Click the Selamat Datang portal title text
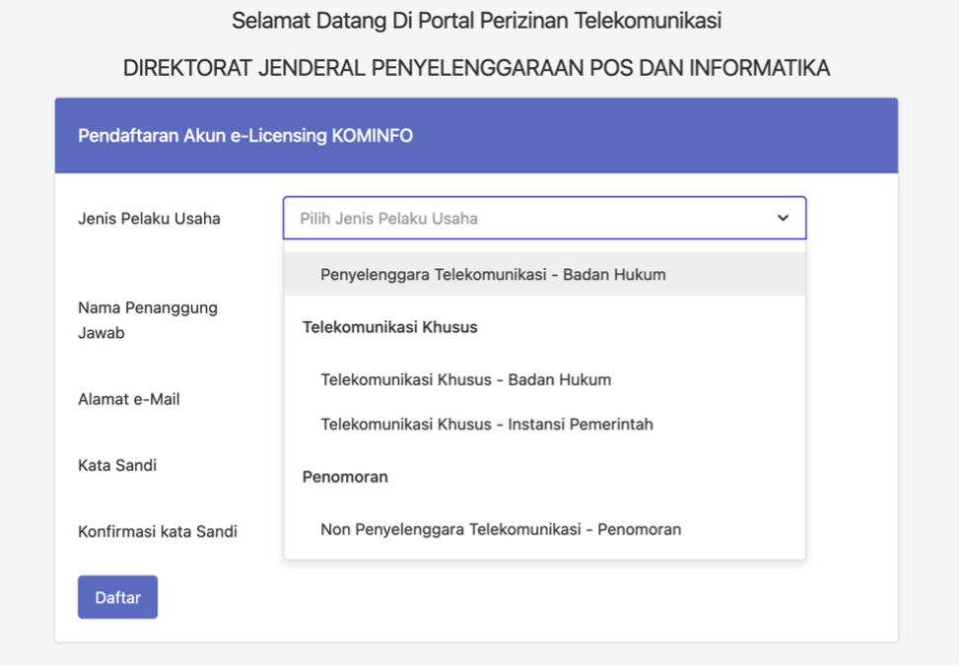963x668 pixels. 477,21
